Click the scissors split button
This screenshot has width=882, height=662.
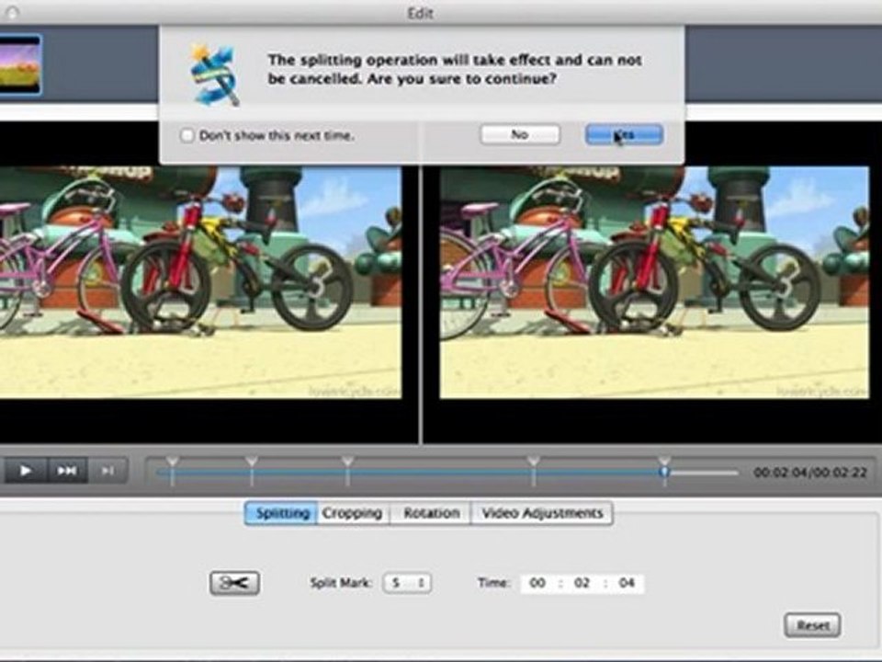(234, 583)
